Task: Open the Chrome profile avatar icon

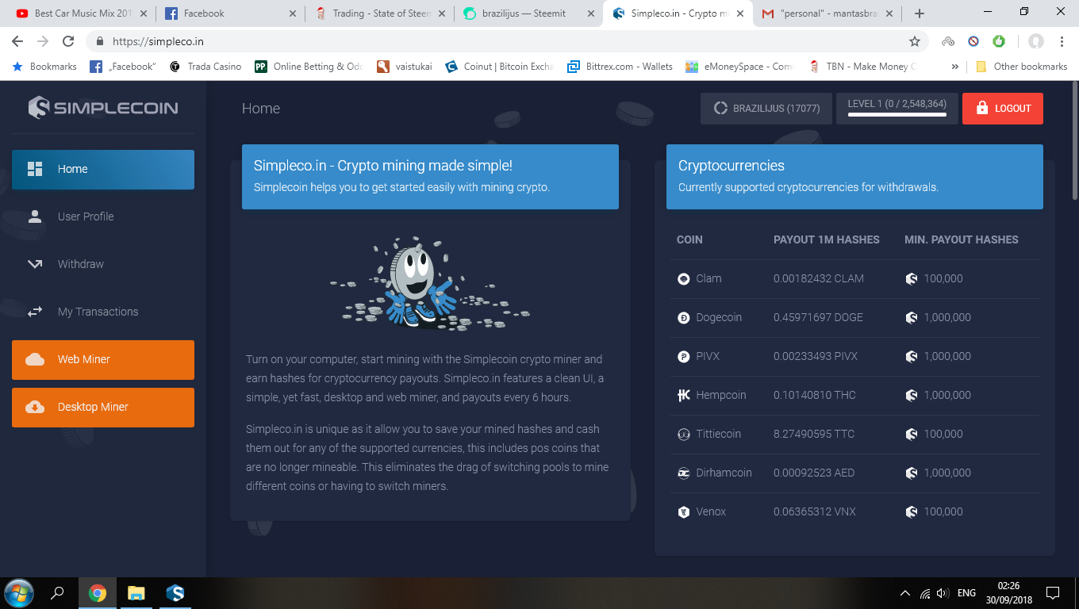Action: tap(1035, 41)
